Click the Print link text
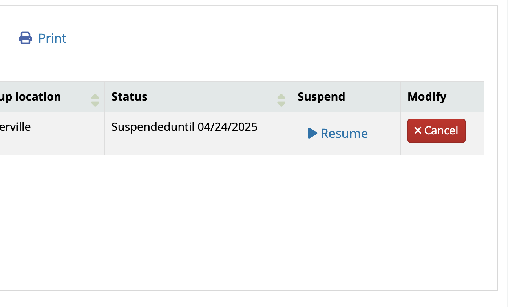Image resolution: width=508 pixels, height=307 pixels. coord(52,38)
